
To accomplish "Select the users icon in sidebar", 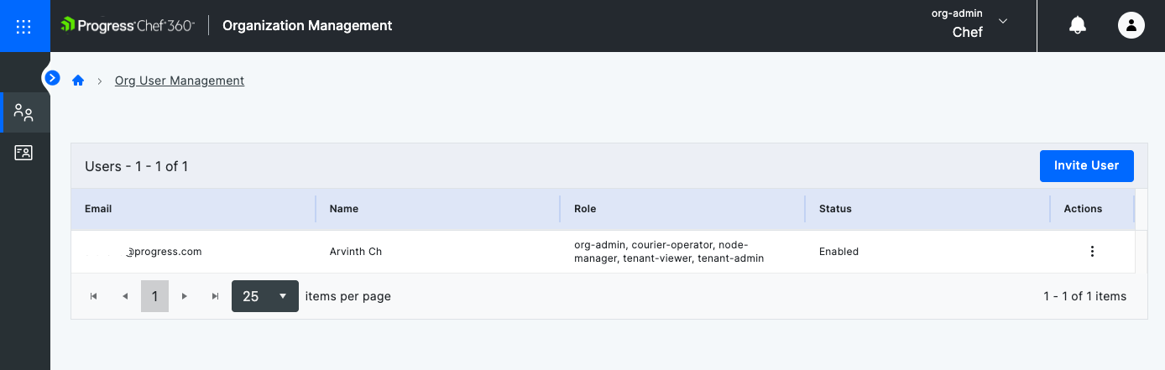I will [x=24, y=113].
